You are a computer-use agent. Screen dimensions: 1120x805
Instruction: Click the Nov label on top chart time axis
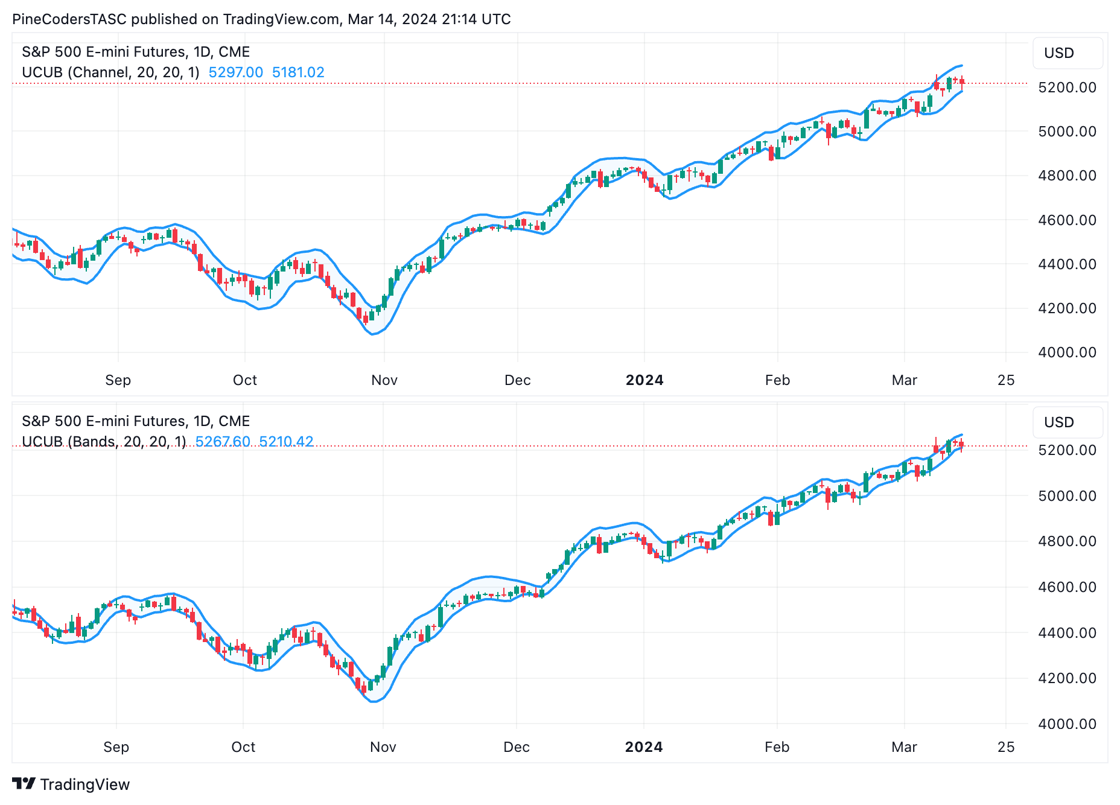pyautogui.click(x=384, y=381)
